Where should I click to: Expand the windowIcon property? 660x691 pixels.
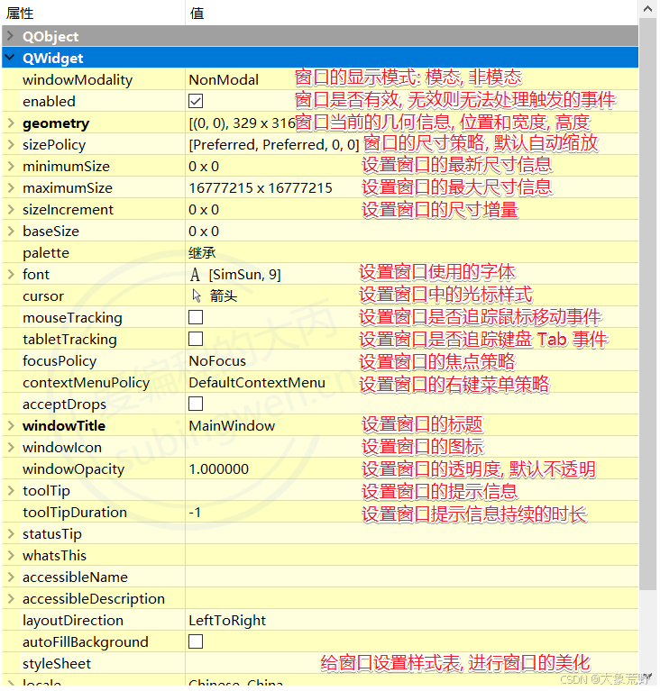pyautogui.click(x=11, y=447)
